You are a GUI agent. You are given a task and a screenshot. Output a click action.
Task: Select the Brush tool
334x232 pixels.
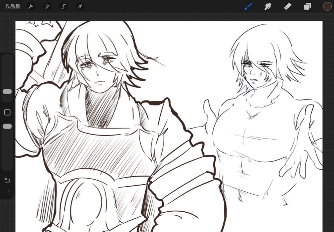248,6
